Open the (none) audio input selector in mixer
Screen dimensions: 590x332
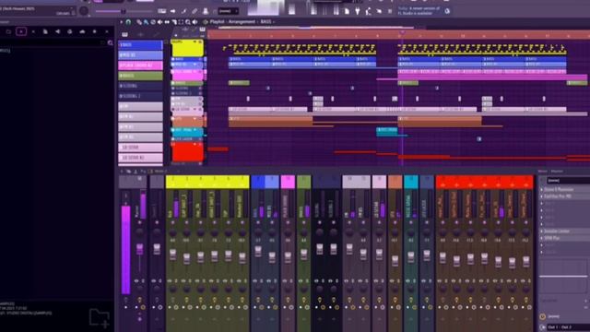[565, 316]
